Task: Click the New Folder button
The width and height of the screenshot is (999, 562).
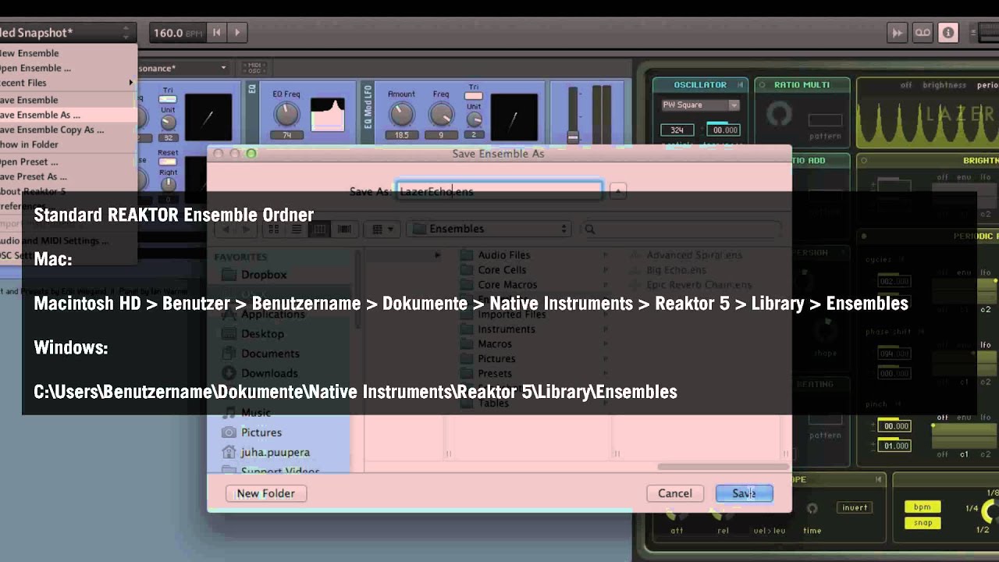Action: pyautogui.click(x=266, y=493)
